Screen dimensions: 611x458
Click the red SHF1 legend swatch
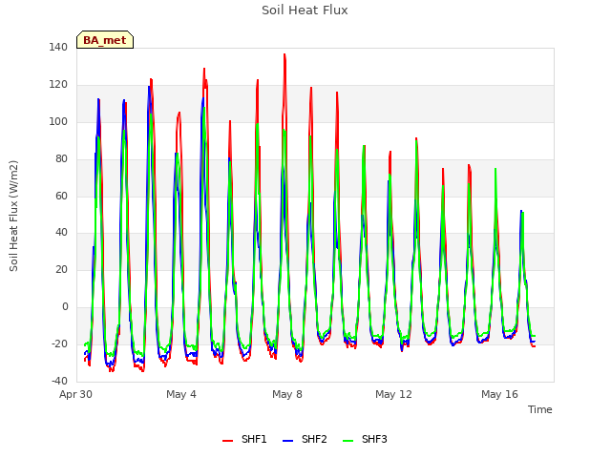tap(227, 441)
